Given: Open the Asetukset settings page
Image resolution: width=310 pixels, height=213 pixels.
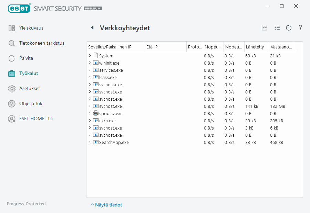Looking at the screenshot, I should [x=29, y=88].
